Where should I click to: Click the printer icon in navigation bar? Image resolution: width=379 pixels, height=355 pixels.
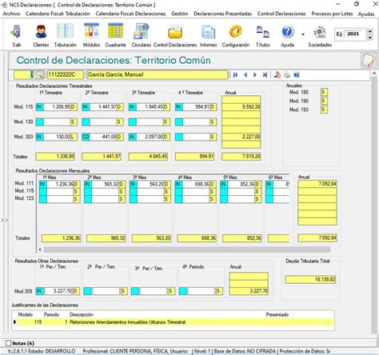287,75
